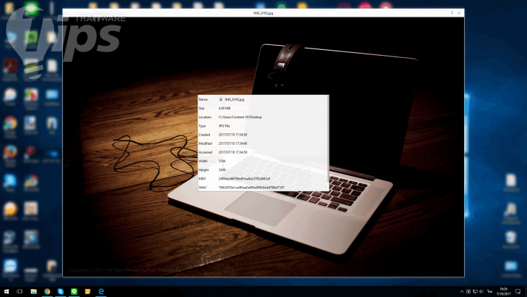The width and height of the screenshot is (527, 297).
Task: Click the "Location" label in info panel
Action: pos(205,117)
